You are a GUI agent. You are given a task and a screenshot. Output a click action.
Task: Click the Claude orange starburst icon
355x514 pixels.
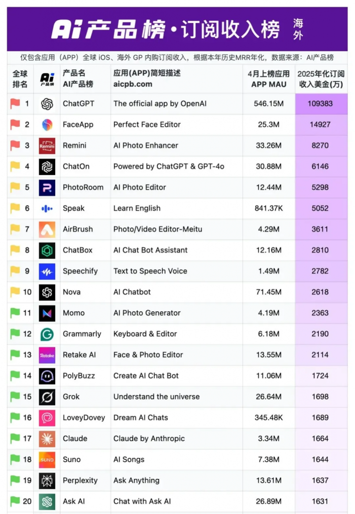point(47,439)
